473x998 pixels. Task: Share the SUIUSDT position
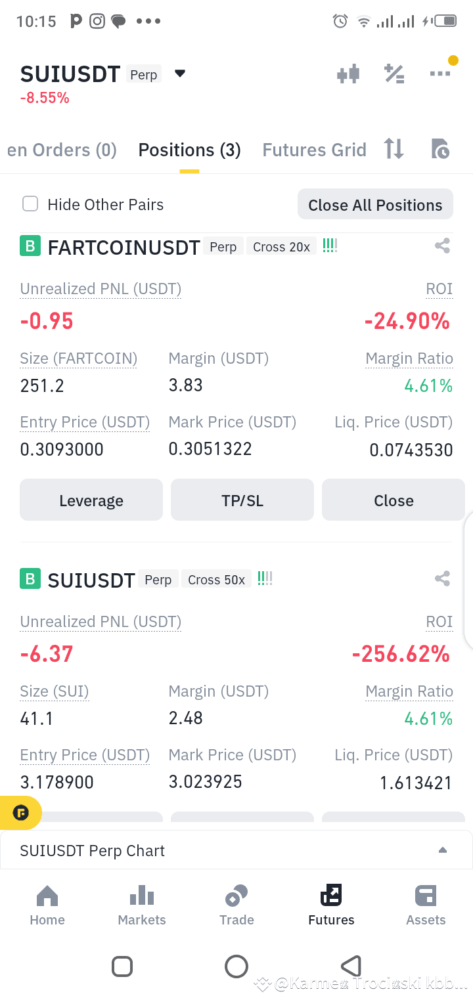point(442,579)
